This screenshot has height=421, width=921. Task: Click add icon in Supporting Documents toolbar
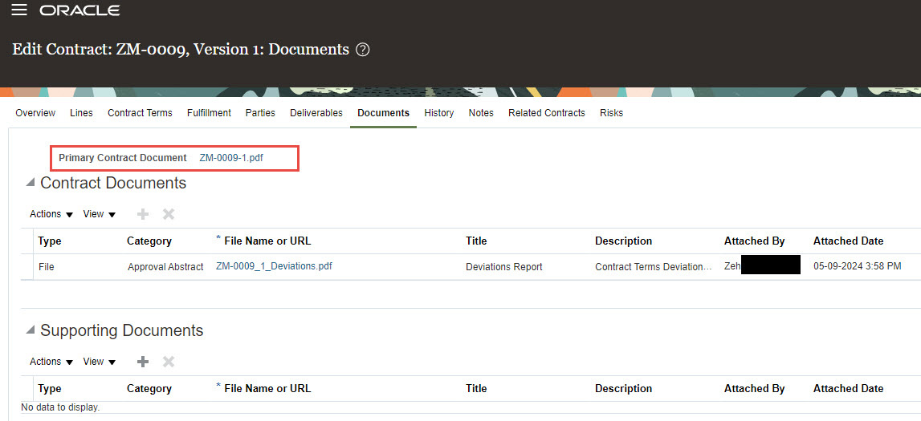[143, 362]
